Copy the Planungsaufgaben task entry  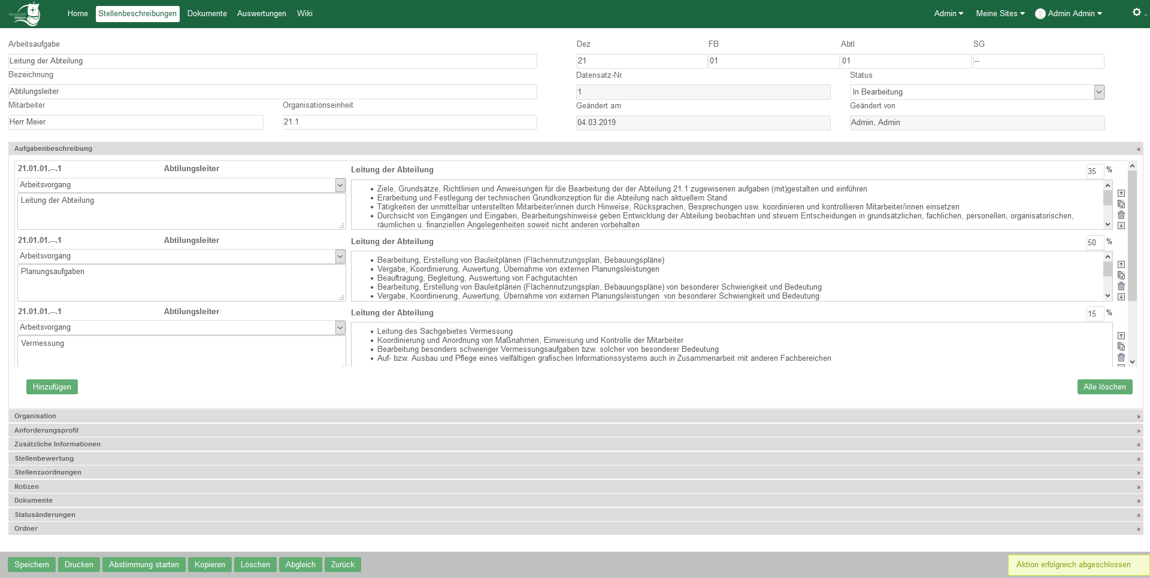tap(1121, 275)
